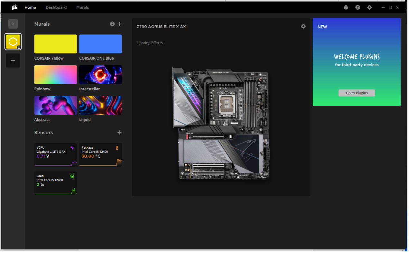Screen dimensions: 409x253
Task: Click the Go to Plugins button
Action: tap(357, 93)
